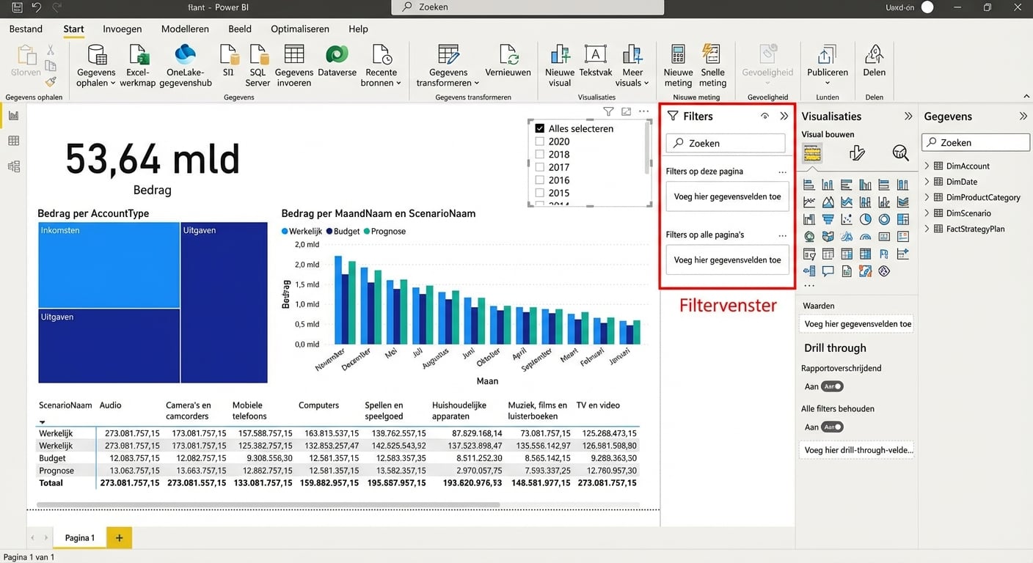Image resolution: width=1033 pixels, height=563 pixels.
Task: Expand the FactStrategyPlan table
Action: click(x=927, y=229)
